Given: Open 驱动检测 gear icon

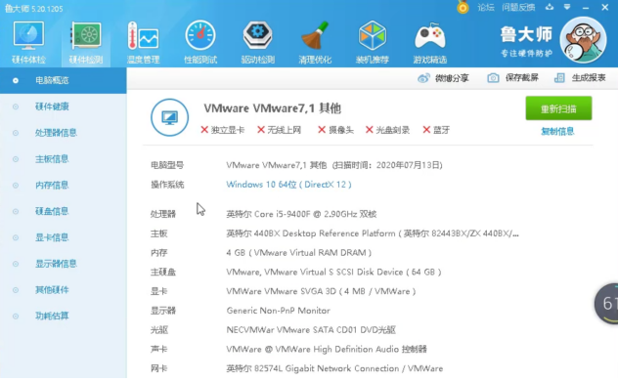Looking at the screenshot, I should [x=258, y=35].
